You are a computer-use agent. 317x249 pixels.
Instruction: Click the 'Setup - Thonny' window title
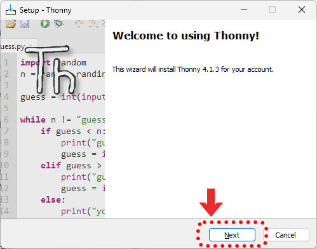click(x=46, y=10)
